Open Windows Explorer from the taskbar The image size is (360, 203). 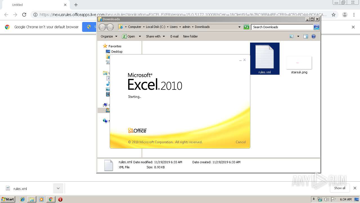click(32, 199)
